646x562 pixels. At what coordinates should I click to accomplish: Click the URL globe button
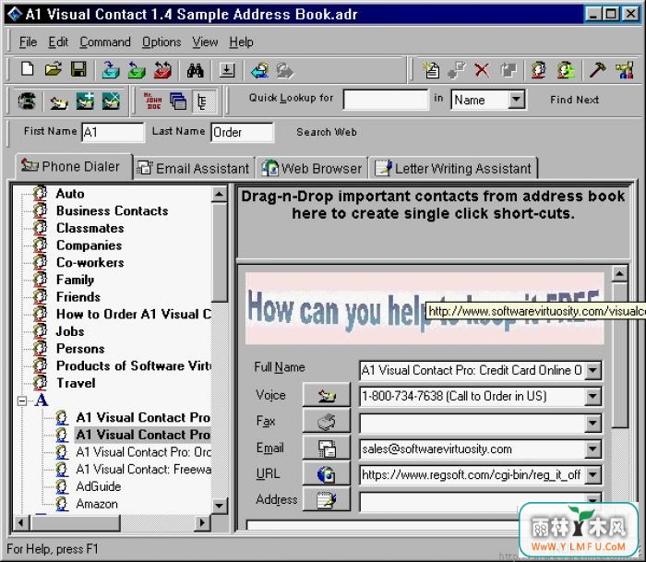click(327, 473)
